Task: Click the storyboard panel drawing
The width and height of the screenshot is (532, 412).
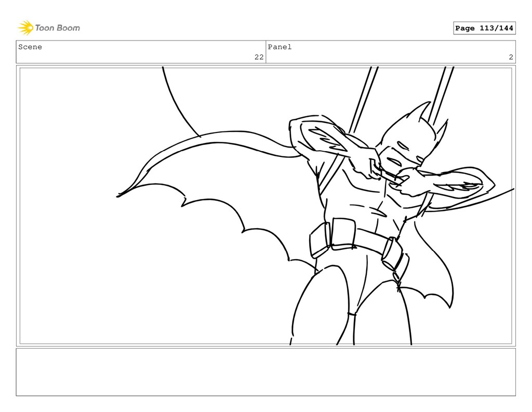Action: pyautogui.click(x=265, y=206)
